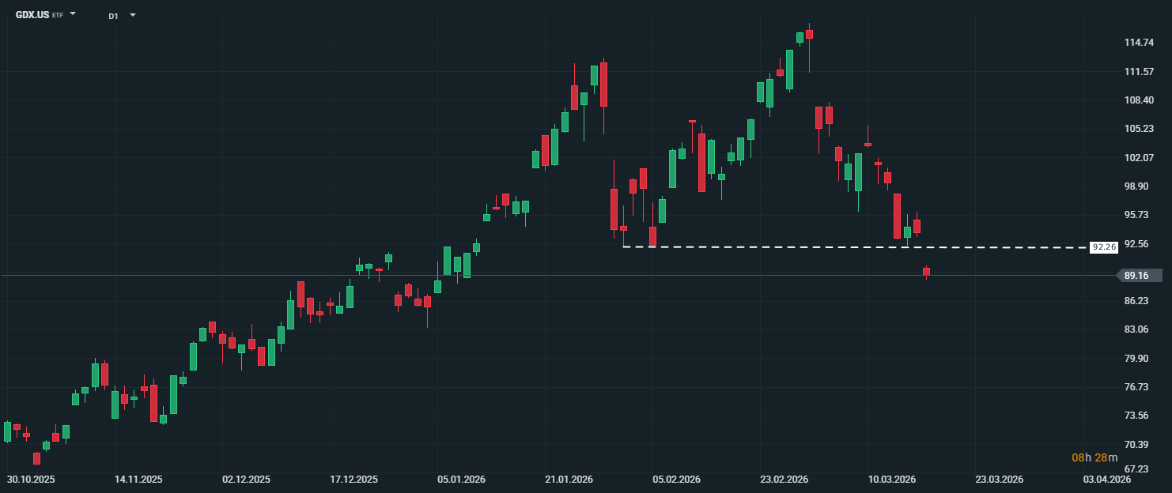Click the 89.16 current price tag

pos(1138,276)
